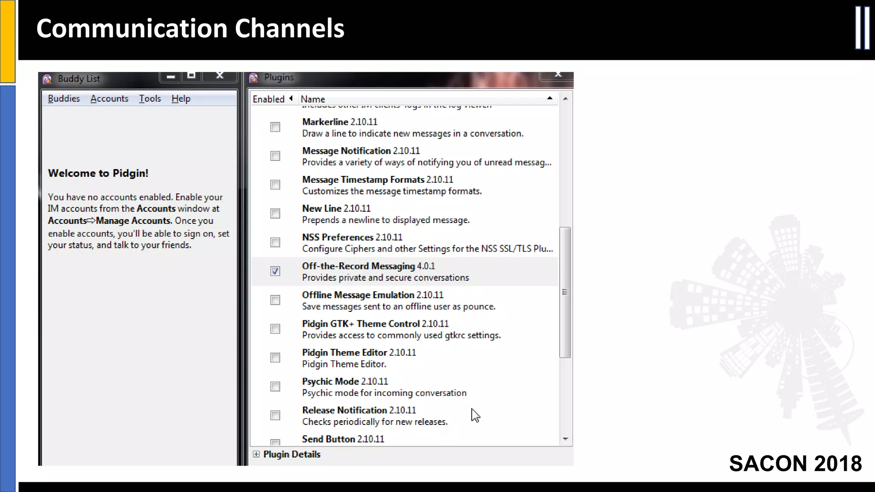875x492 pixels.
Task: Enable Offline Message Emulation plugin checkbox
Action: pyautogui.click(x=275, y=300)
